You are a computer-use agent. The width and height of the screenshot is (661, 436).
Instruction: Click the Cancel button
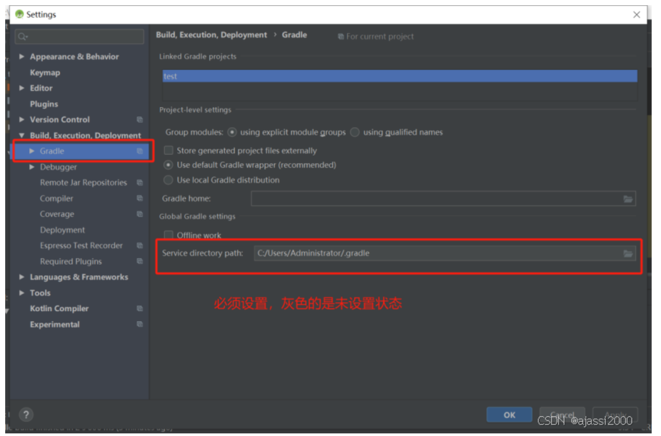(562, 415)
